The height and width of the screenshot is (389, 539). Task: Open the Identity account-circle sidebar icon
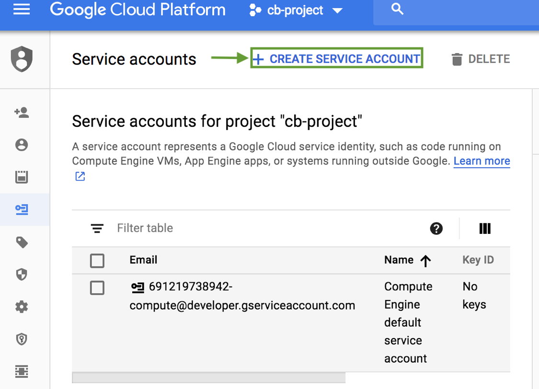22,145
